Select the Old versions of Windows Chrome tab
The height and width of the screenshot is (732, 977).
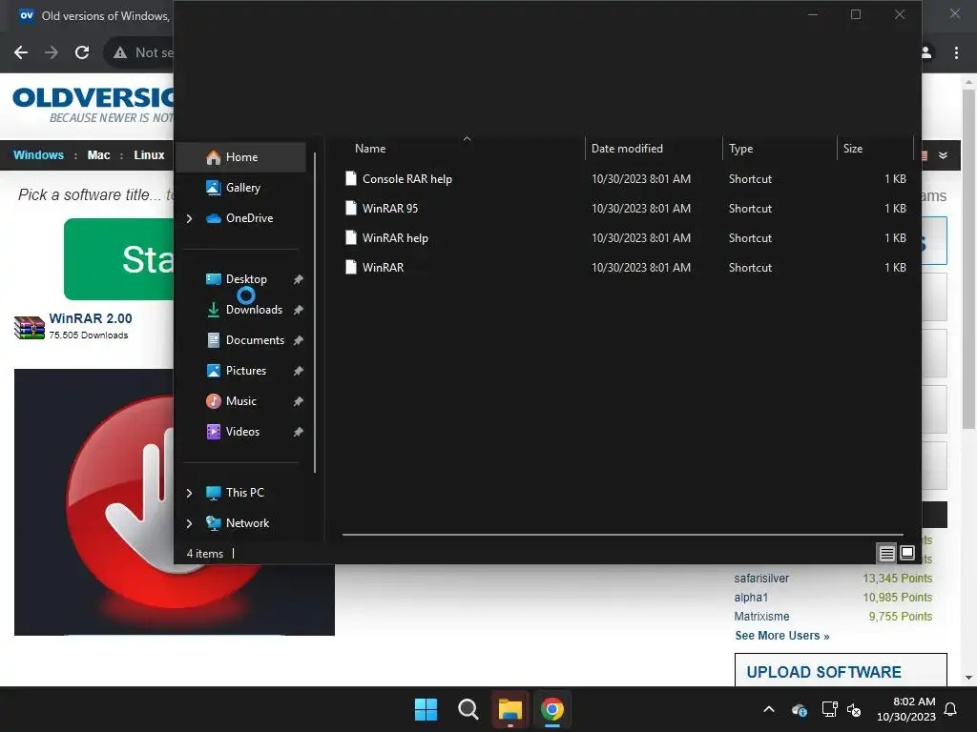pos(94,16)
